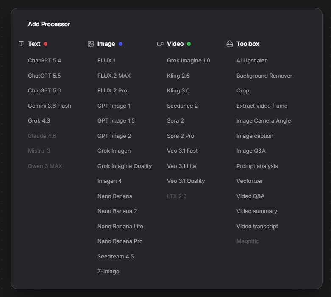Viewport: 331px width, 297px height.
Task: Click the Video category camera icon
Action: [160, 44]
